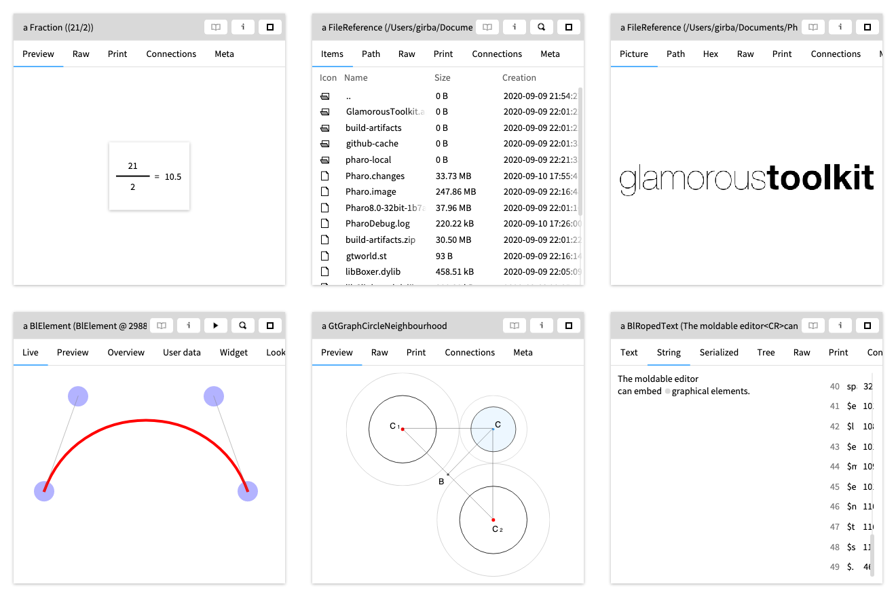Click the book icon in the BlElement panel header
The image size is (896, 597).
point(162,326)
